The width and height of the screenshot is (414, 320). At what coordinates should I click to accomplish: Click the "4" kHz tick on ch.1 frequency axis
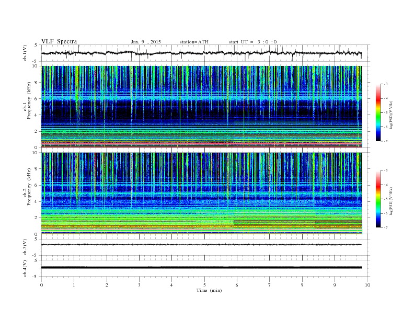click(x=36, y=115)
